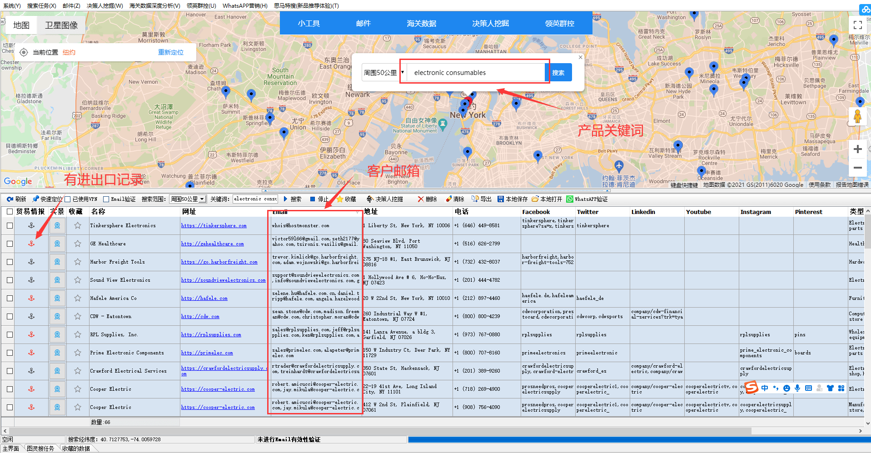Click the 刷新 refresh toolbar icon
Screen dimensions: 871x453
coord(10,199)
